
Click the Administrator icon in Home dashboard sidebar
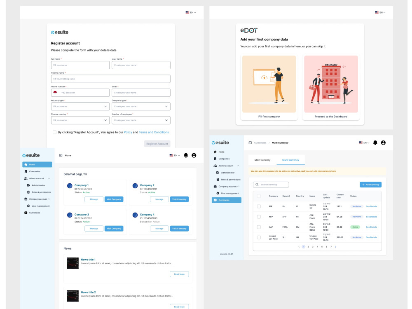coord(28,185)
